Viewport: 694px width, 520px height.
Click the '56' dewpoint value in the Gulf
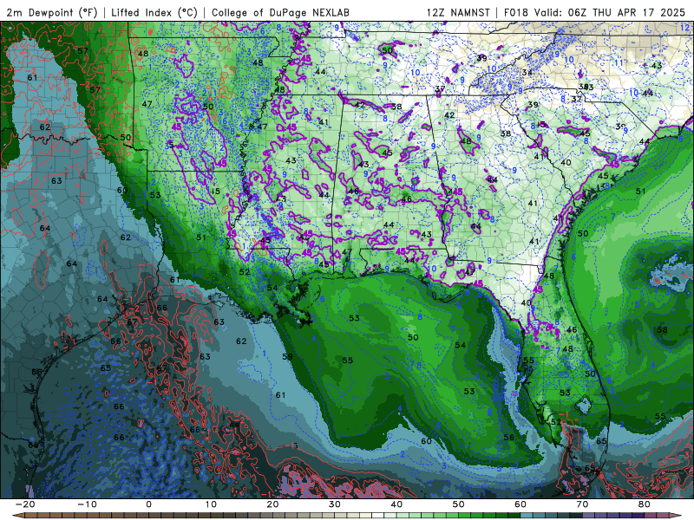[x=509, y=438]
